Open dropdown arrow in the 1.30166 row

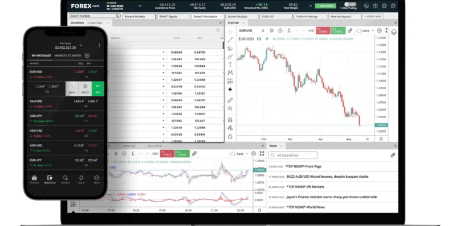tap(163, 93)
